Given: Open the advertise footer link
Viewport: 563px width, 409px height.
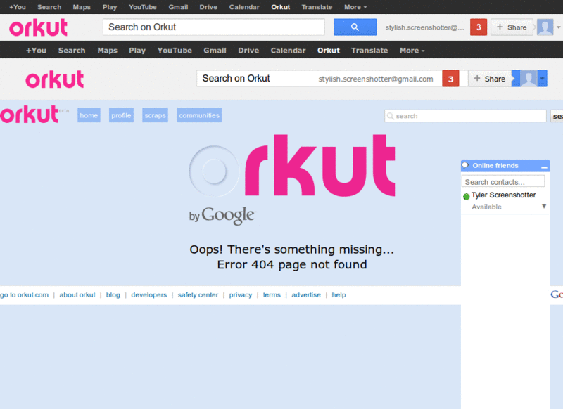Looking at the screenshot, I should [x=306, y=295].
